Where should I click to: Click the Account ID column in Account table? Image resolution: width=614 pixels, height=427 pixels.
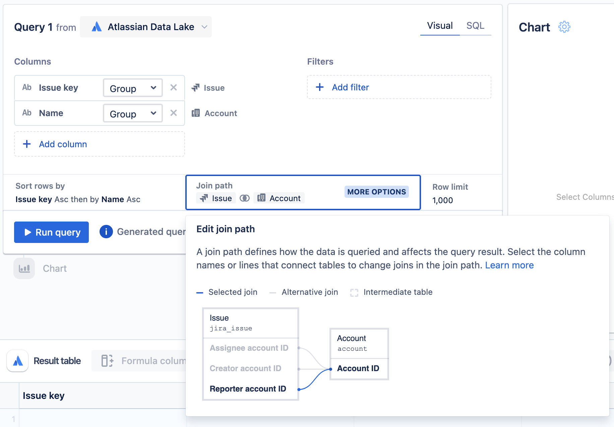coord(358,368)
